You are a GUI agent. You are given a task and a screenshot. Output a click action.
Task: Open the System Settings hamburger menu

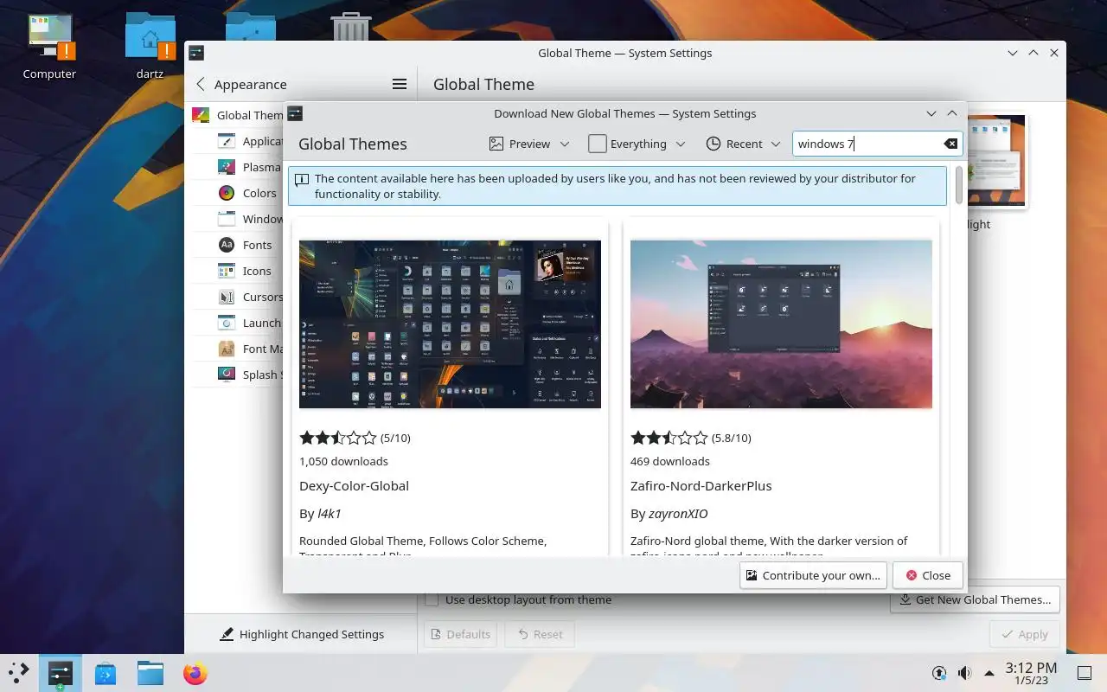[x=400, y=84]
